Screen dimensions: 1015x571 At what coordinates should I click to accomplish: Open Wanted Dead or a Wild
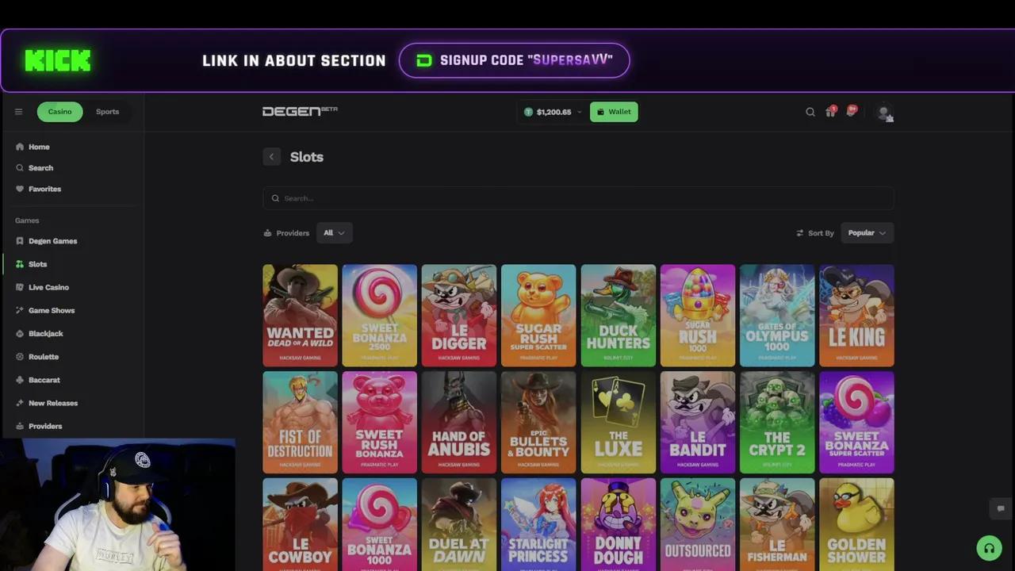click(x=300, y=316)
